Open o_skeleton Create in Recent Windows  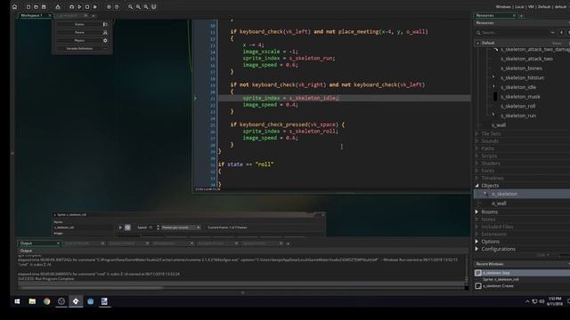click(498, 286)
